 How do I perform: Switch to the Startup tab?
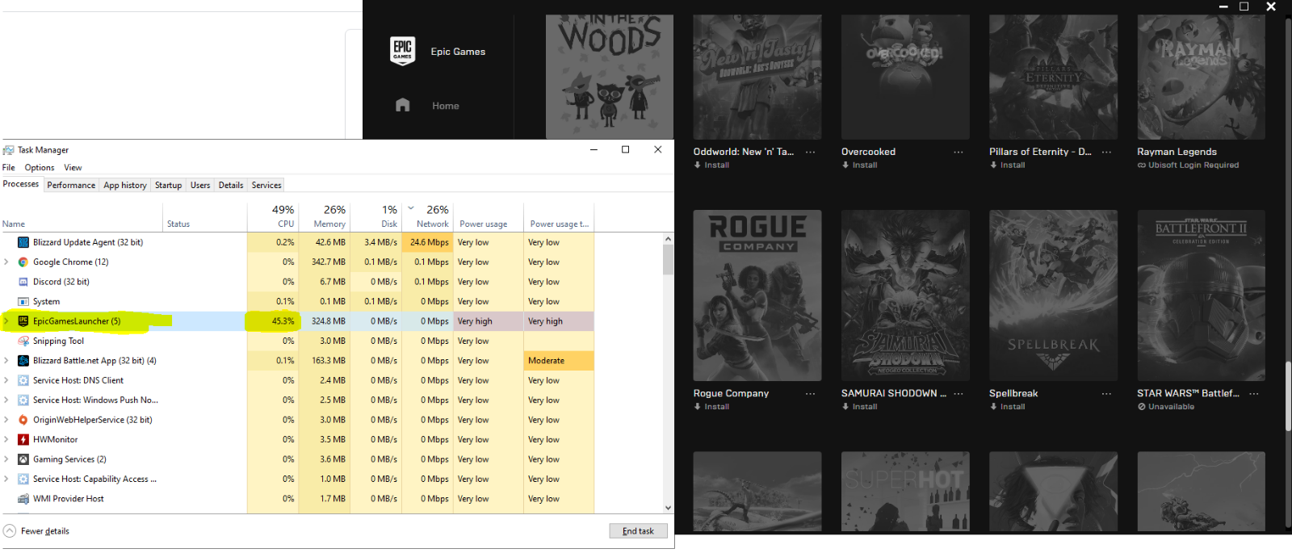[168, 185]
